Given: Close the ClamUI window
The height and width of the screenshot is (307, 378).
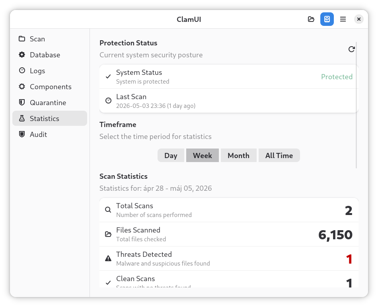Looking at the screenshot, I should coord(359,19).
